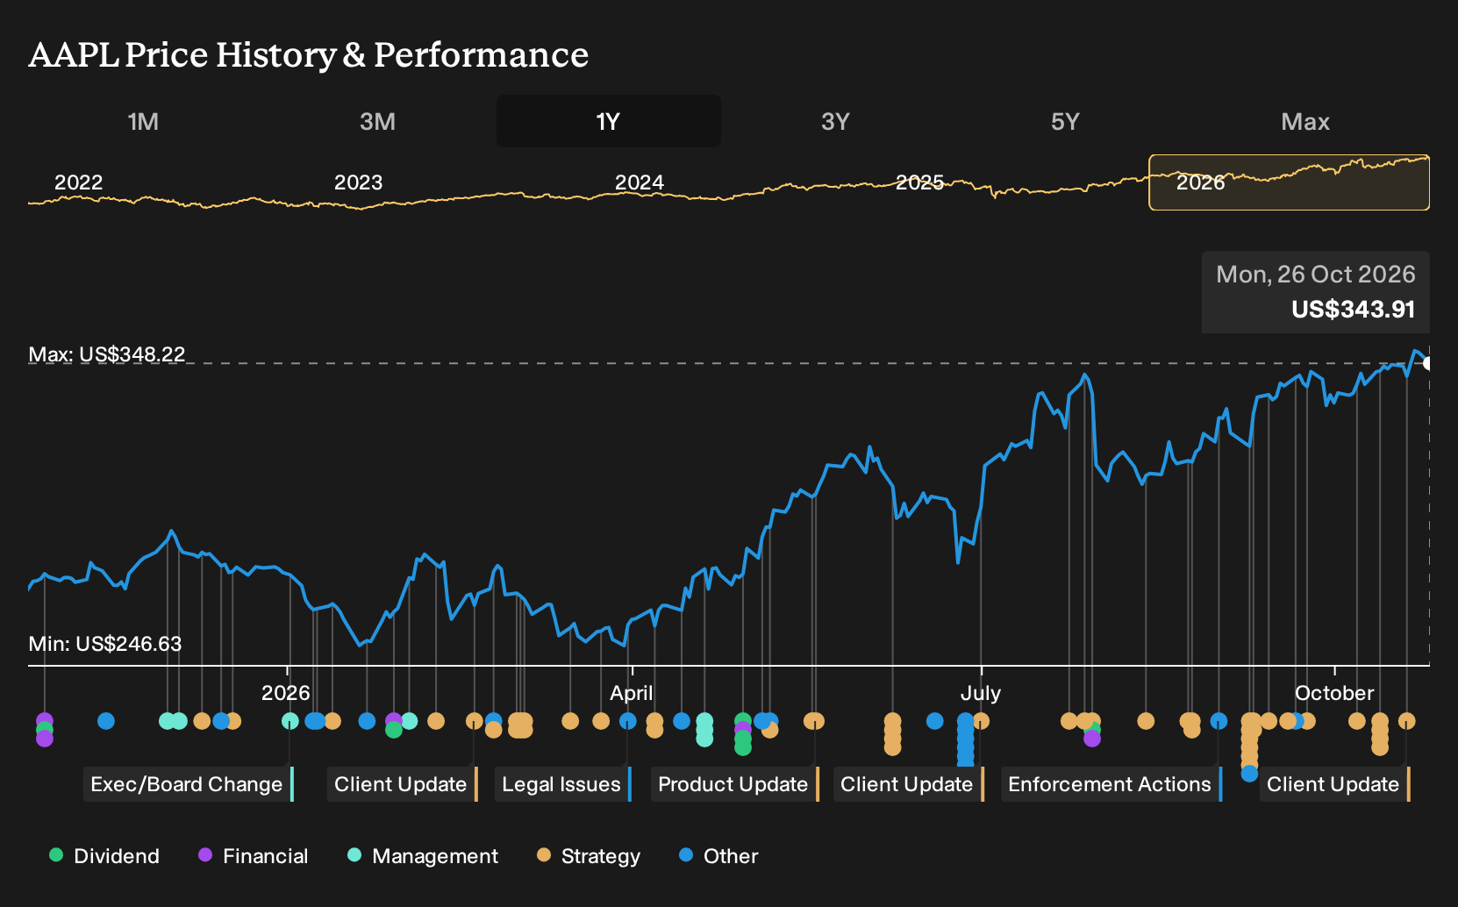Jump to 2024 in the overview timeline
The image size is (1458, 907).
click(x=639, y=182)
